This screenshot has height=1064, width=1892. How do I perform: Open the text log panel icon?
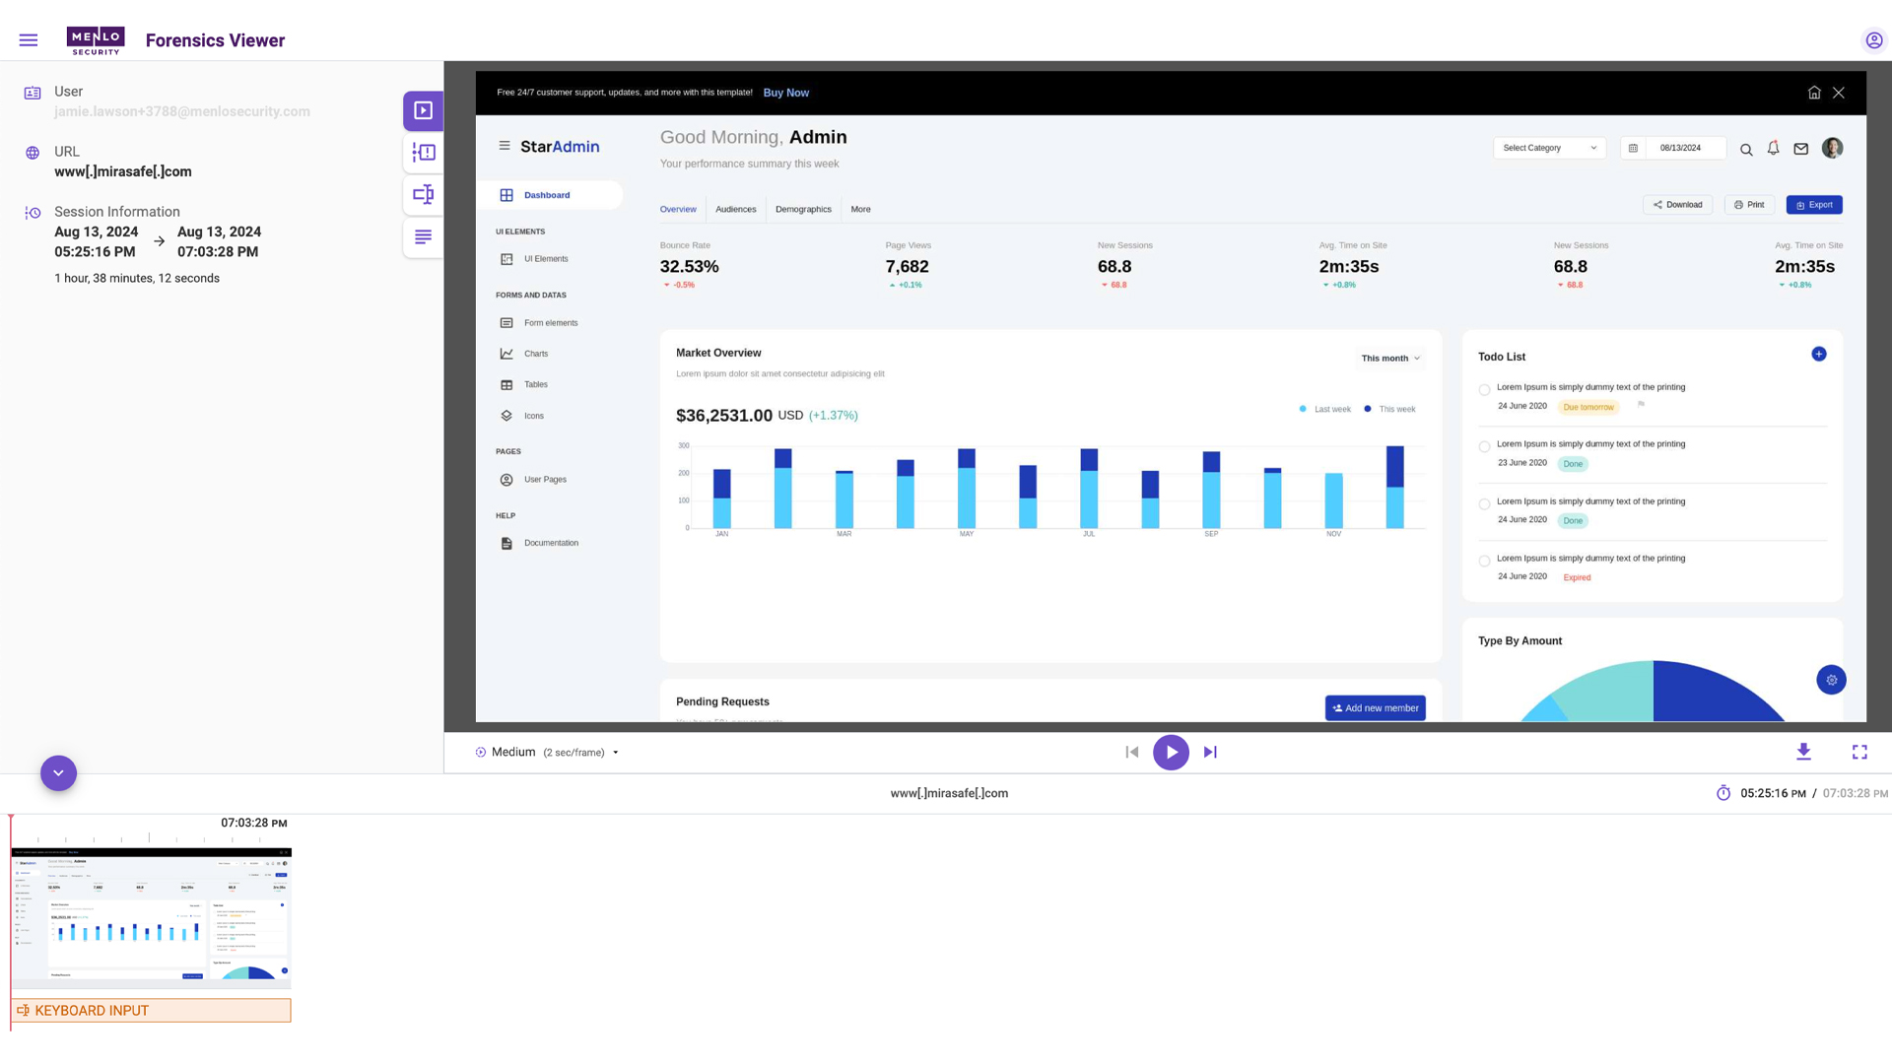[x=423, y=236]
